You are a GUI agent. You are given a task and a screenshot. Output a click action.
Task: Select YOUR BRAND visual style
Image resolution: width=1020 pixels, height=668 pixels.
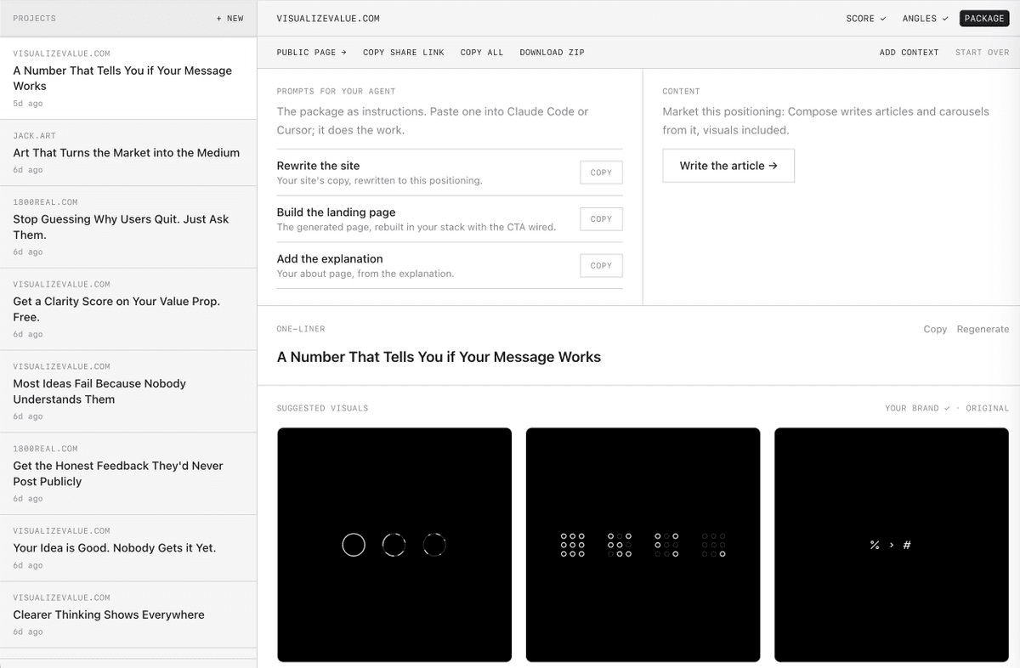tap(917, 408)
